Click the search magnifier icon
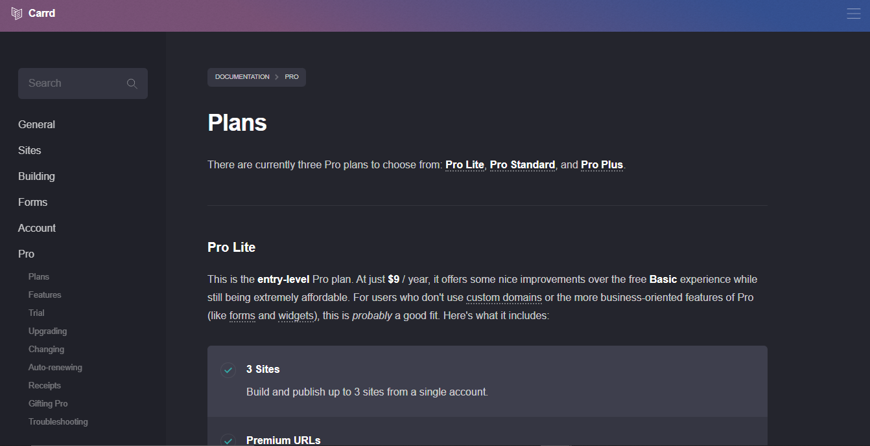The height and width of the screenshot is (446, 870). click(x=132, y=84)
